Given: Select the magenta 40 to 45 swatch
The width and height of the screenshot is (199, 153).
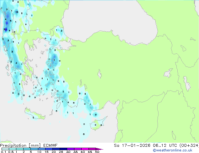Looking at the screenshot, I should [x=85, y=149].
